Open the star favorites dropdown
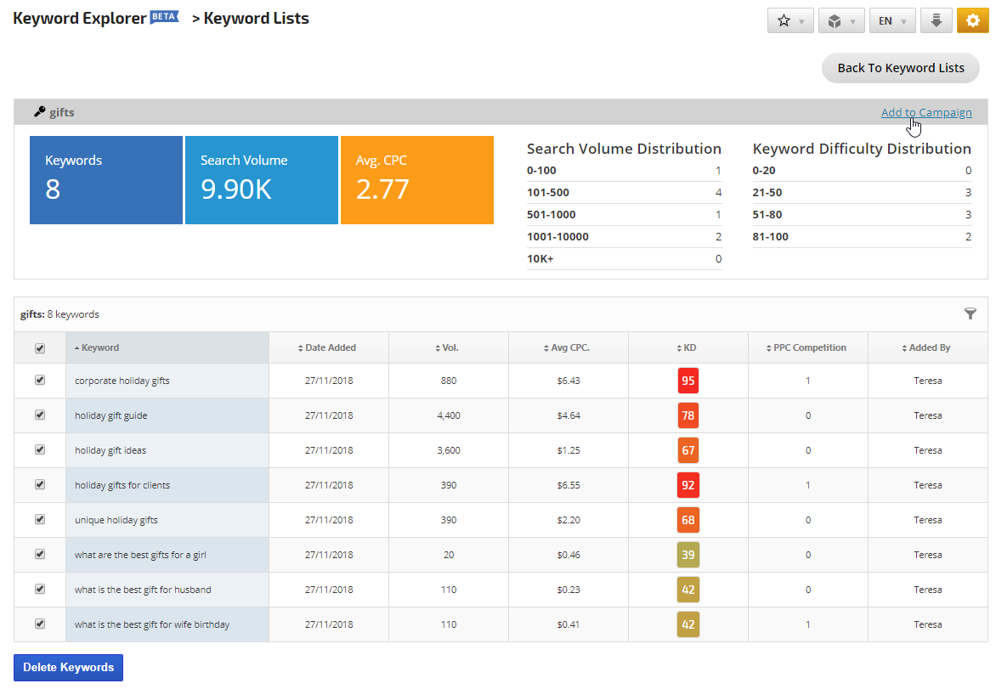The image size is (996, 689). (x=790, y=21)
